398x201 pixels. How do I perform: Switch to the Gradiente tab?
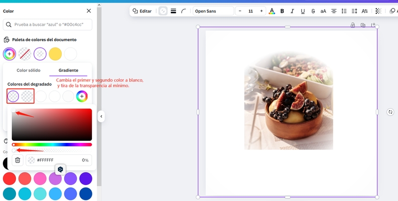pos(68,70)
